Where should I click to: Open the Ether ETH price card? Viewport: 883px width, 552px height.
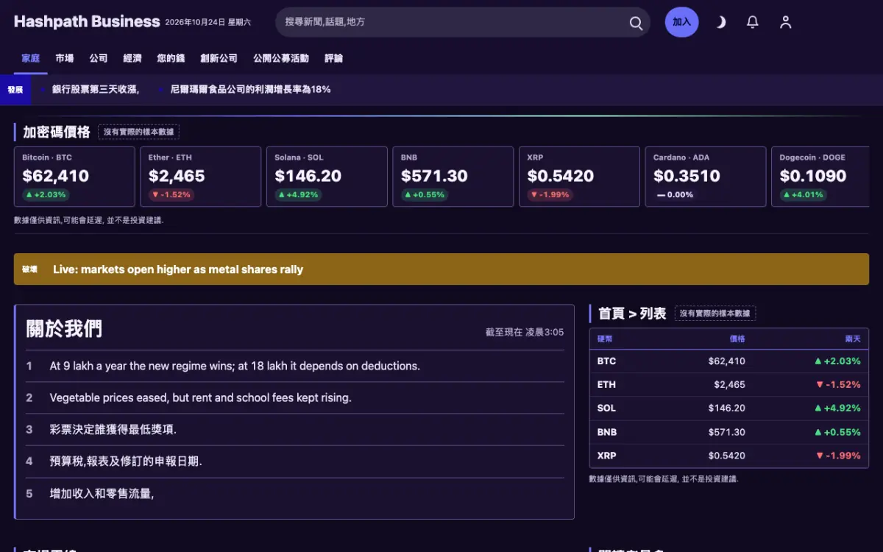click(201, 177)
